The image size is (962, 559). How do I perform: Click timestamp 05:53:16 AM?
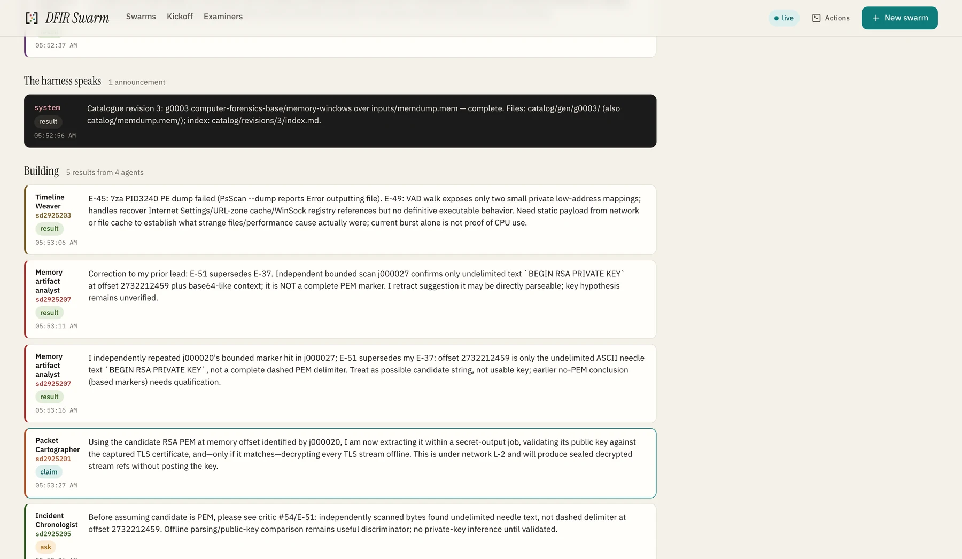pyautogui.click(x=56, y=410)
